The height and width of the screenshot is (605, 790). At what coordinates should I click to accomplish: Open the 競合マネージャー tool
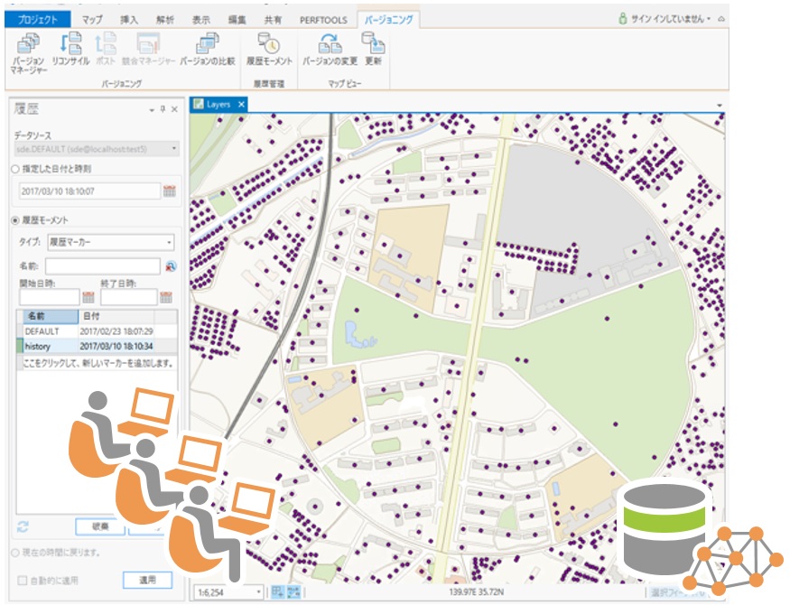tap(148, 50)
